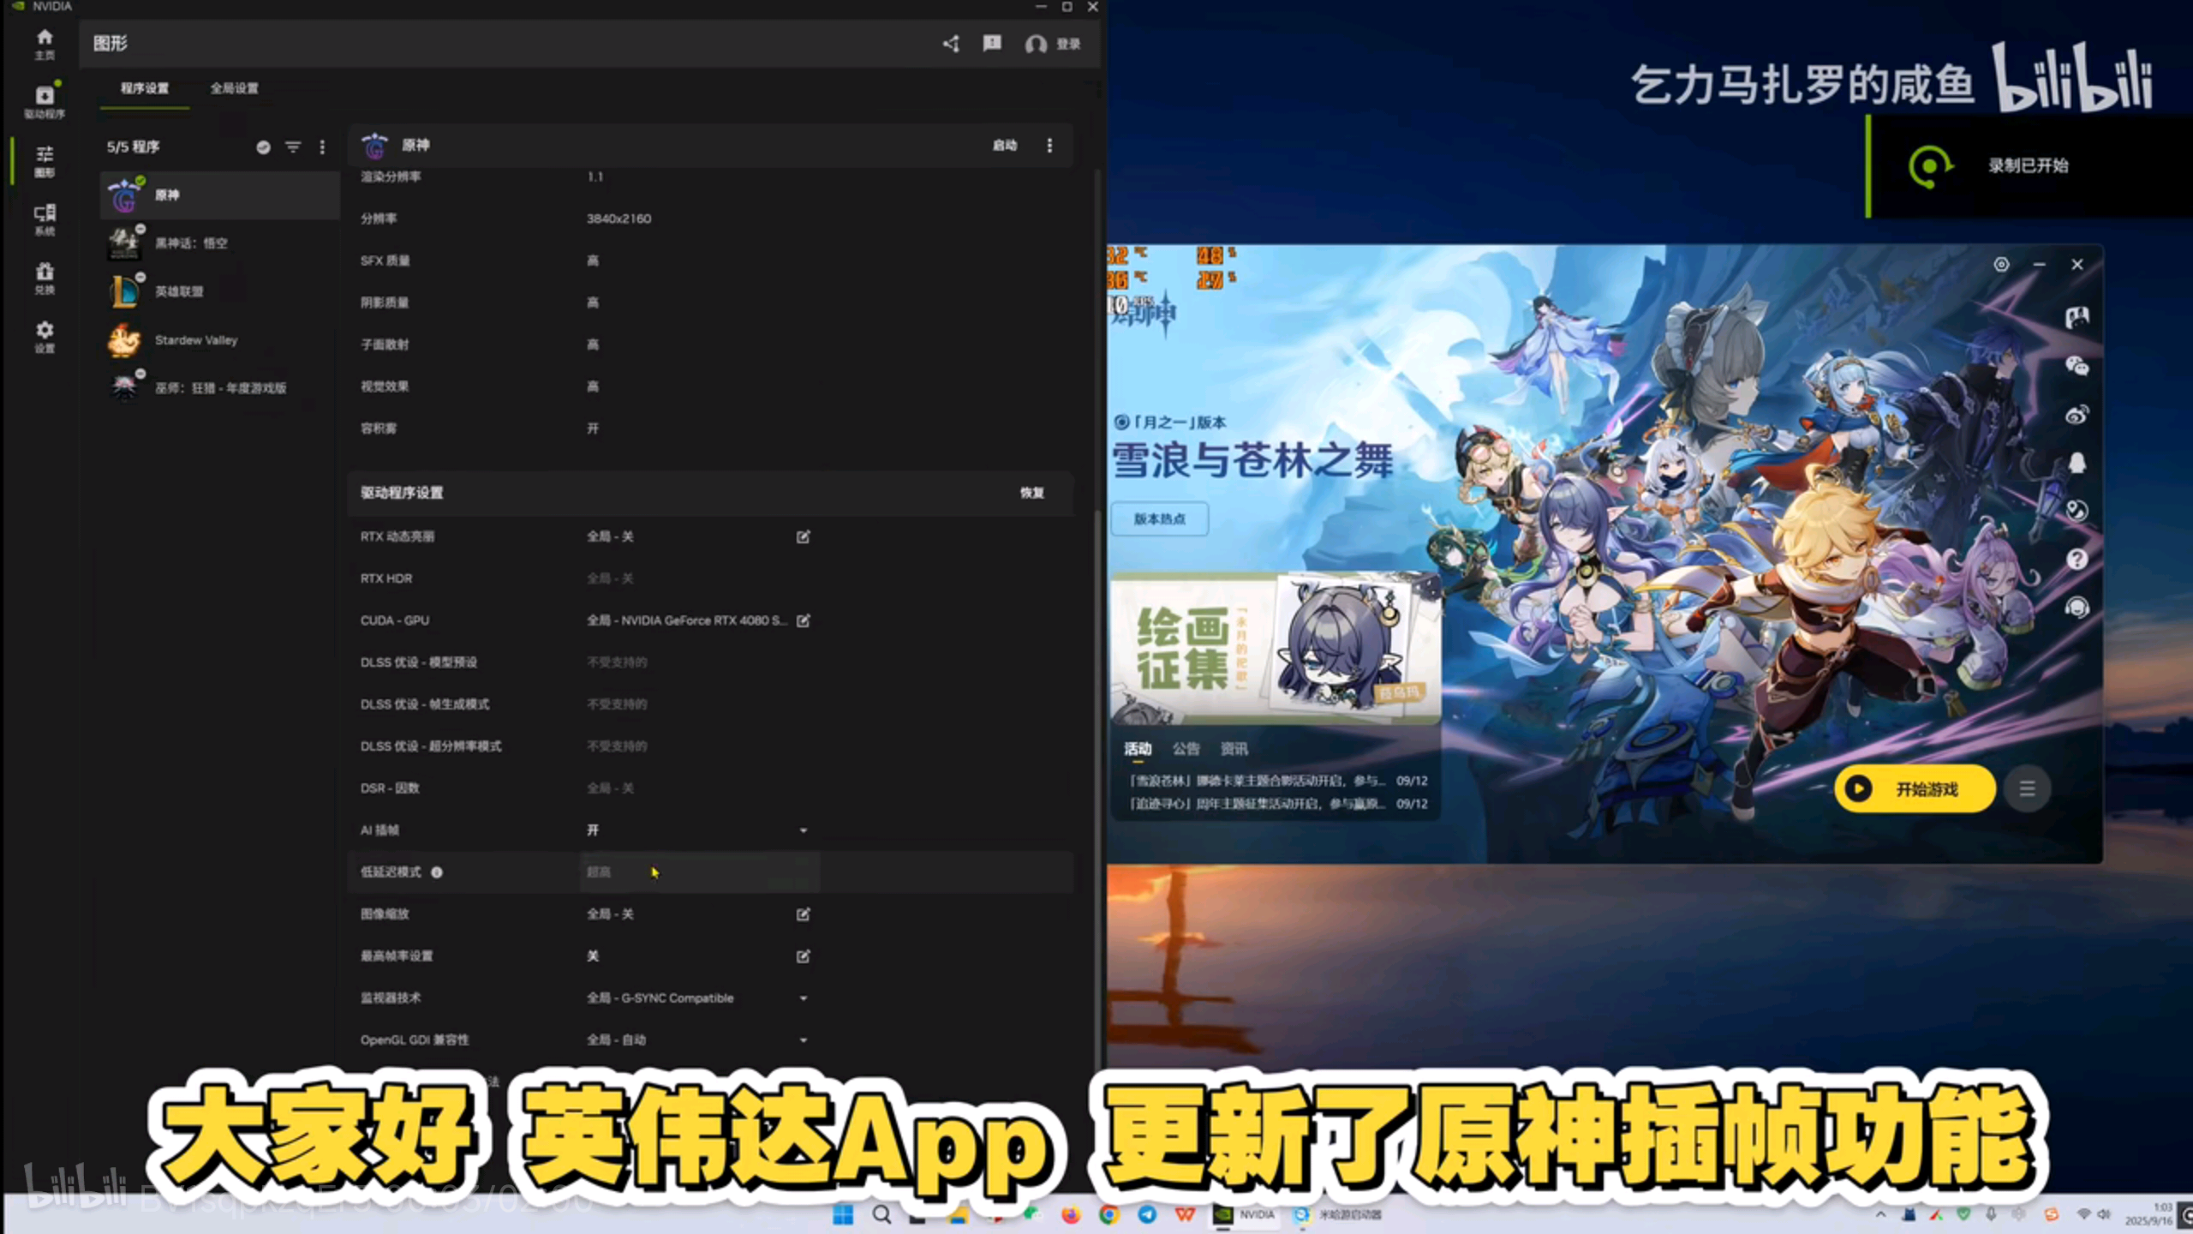Screen dimensions: 2193x1234
Task: Open Chrome from Windows taskbar
Action: [x=1109, y=1215]
